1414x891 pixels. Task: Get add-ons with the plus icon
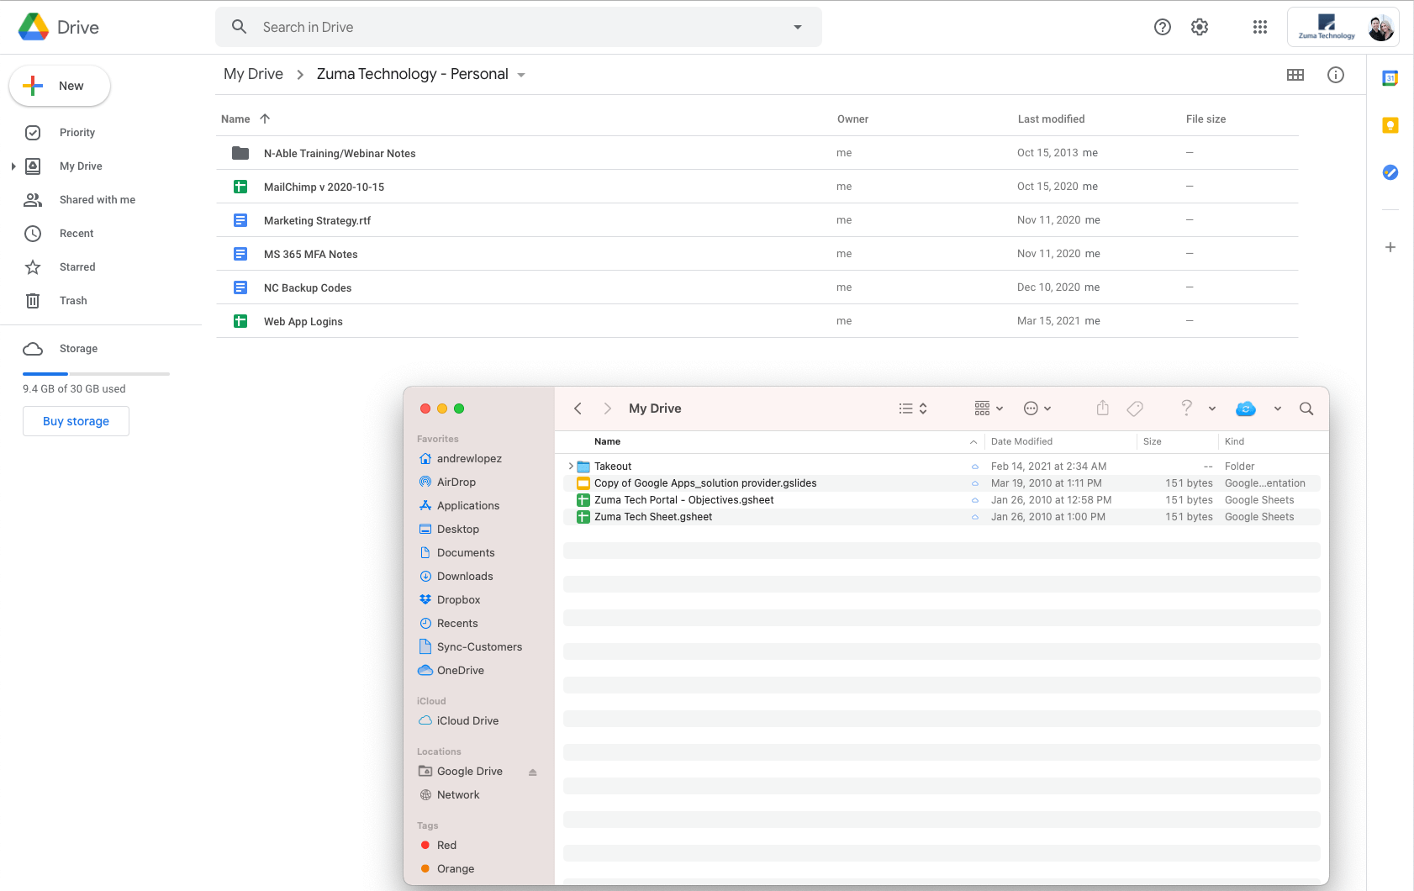(x=1390, y=247)
